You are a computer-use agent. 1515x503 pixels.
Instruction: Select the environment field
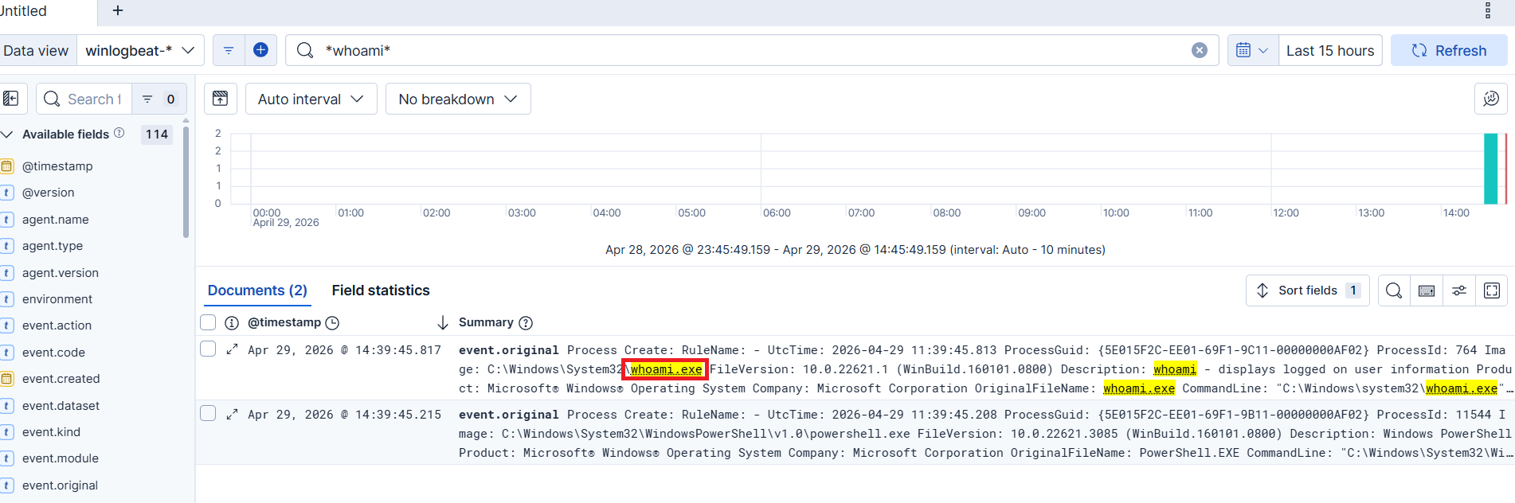tap(57, 299)
